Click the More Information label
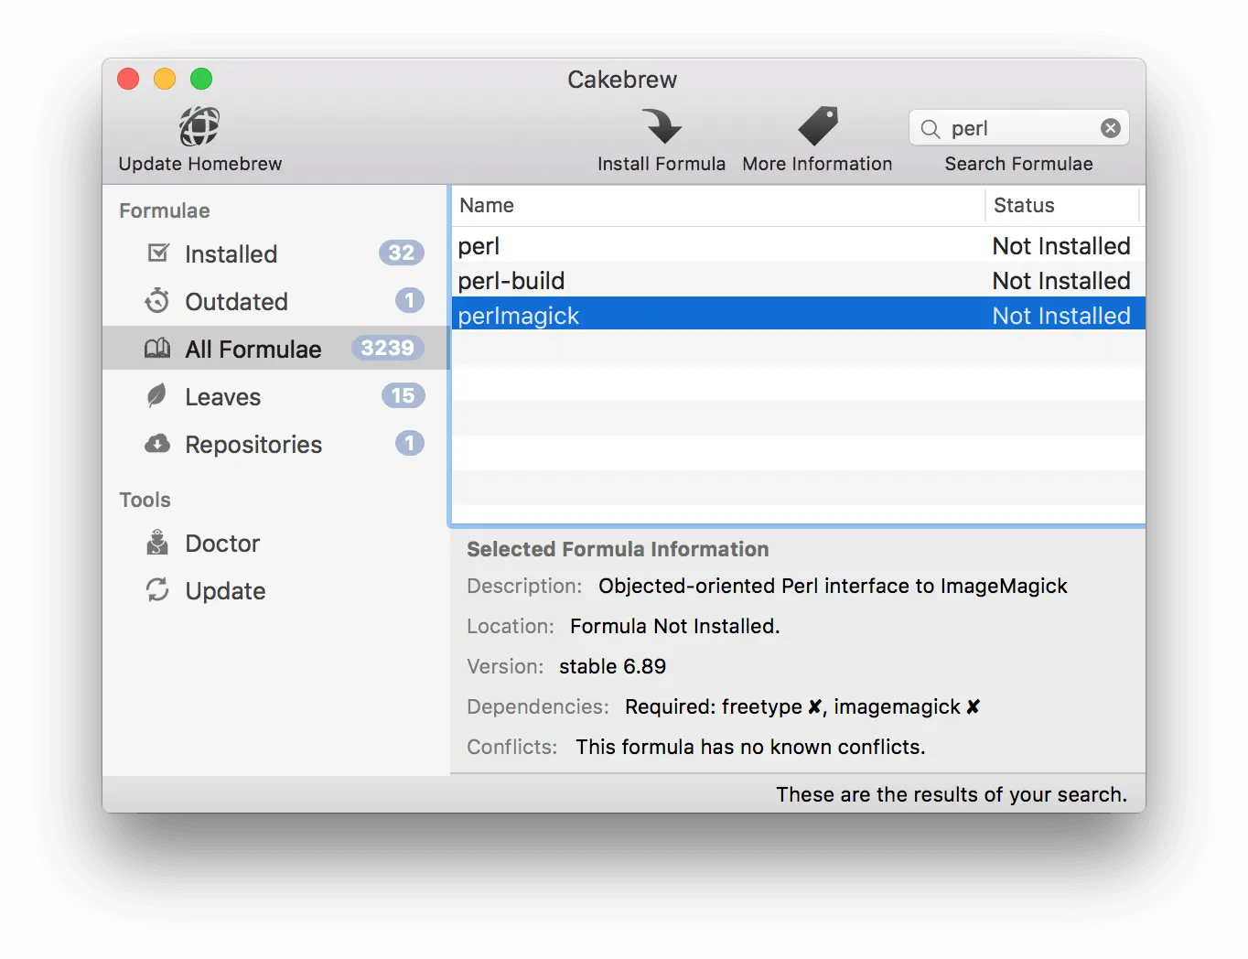Image resolution: width=1248 pixels, height=959 pixels. coord(817,164)
